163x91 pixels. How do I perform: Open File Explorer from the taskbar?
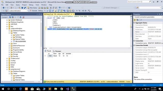(x=56, y=89)
